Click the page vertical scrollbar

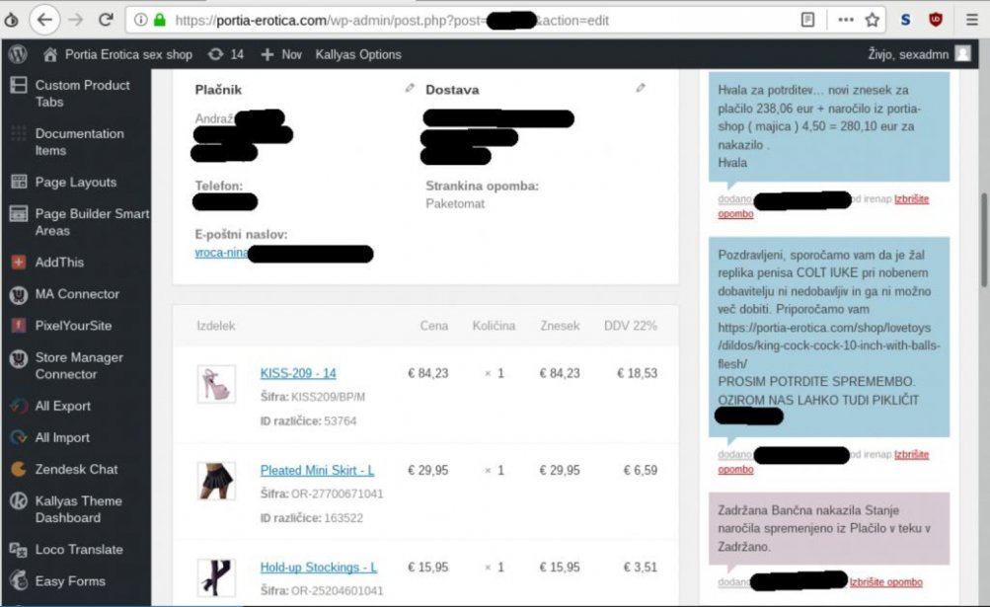(x=984, y=240)
